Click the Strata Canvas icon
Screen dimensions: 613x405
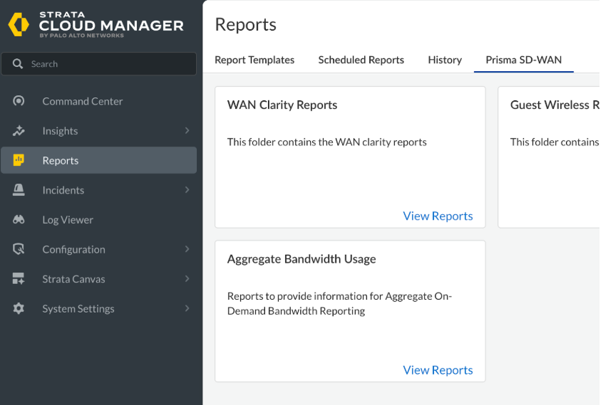[19, 279]
